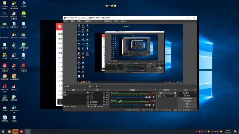
Task: Add a new scene with the plus button
Action: pyautogui.click(x=65, y=107)
